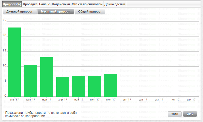Click the May '17 green bar

point(78,86)
